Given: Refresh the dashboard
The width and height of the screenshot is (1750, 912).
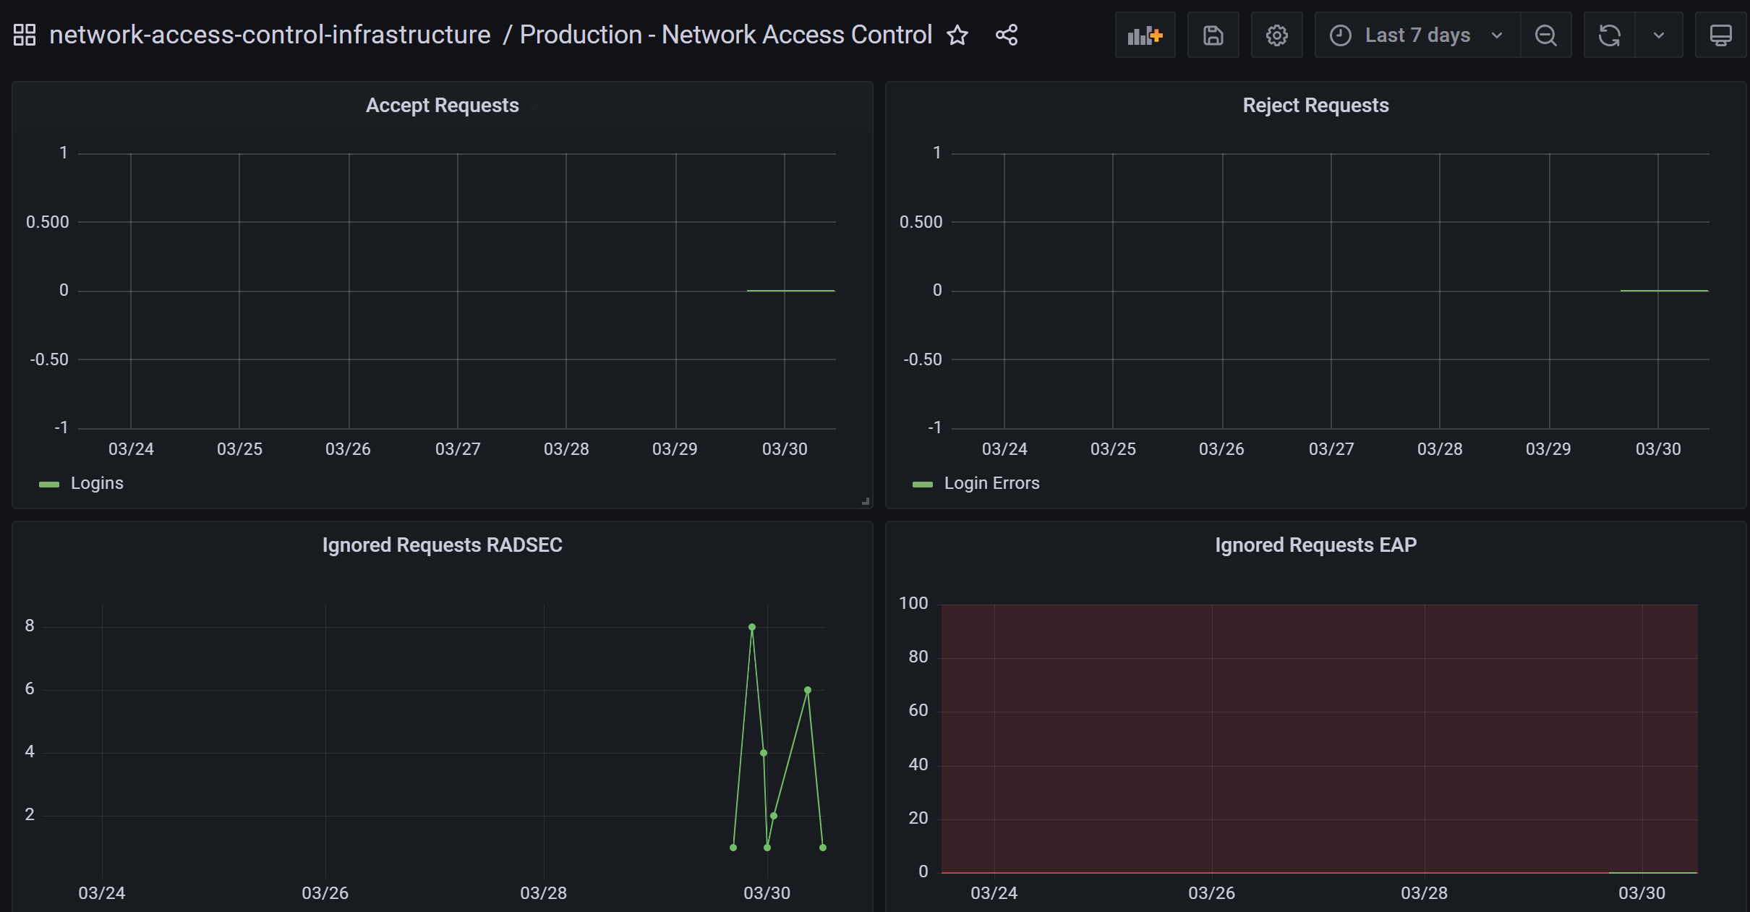Looking at the screenshot, I should click(1610, 35).
